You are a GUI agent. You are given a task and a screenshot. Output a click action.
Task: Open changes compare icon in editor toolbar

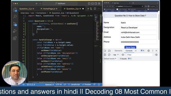[x=91, y=9]
